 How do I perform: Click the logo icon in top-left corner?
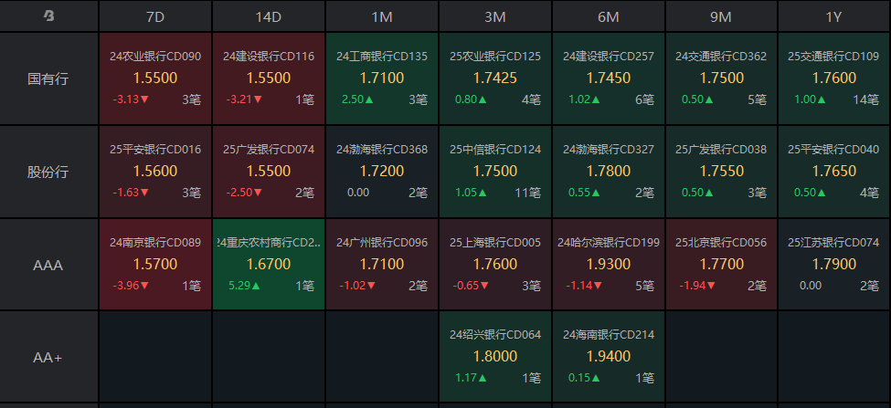tap(48, 16)
